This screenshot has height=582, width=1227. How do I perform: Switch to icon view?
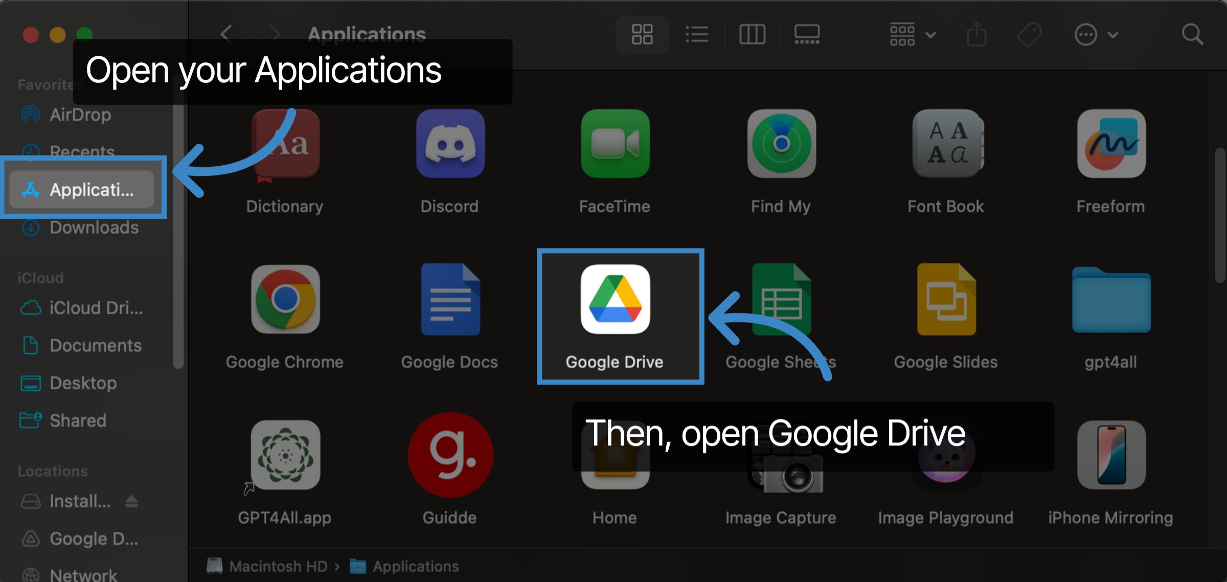point(642,34)
